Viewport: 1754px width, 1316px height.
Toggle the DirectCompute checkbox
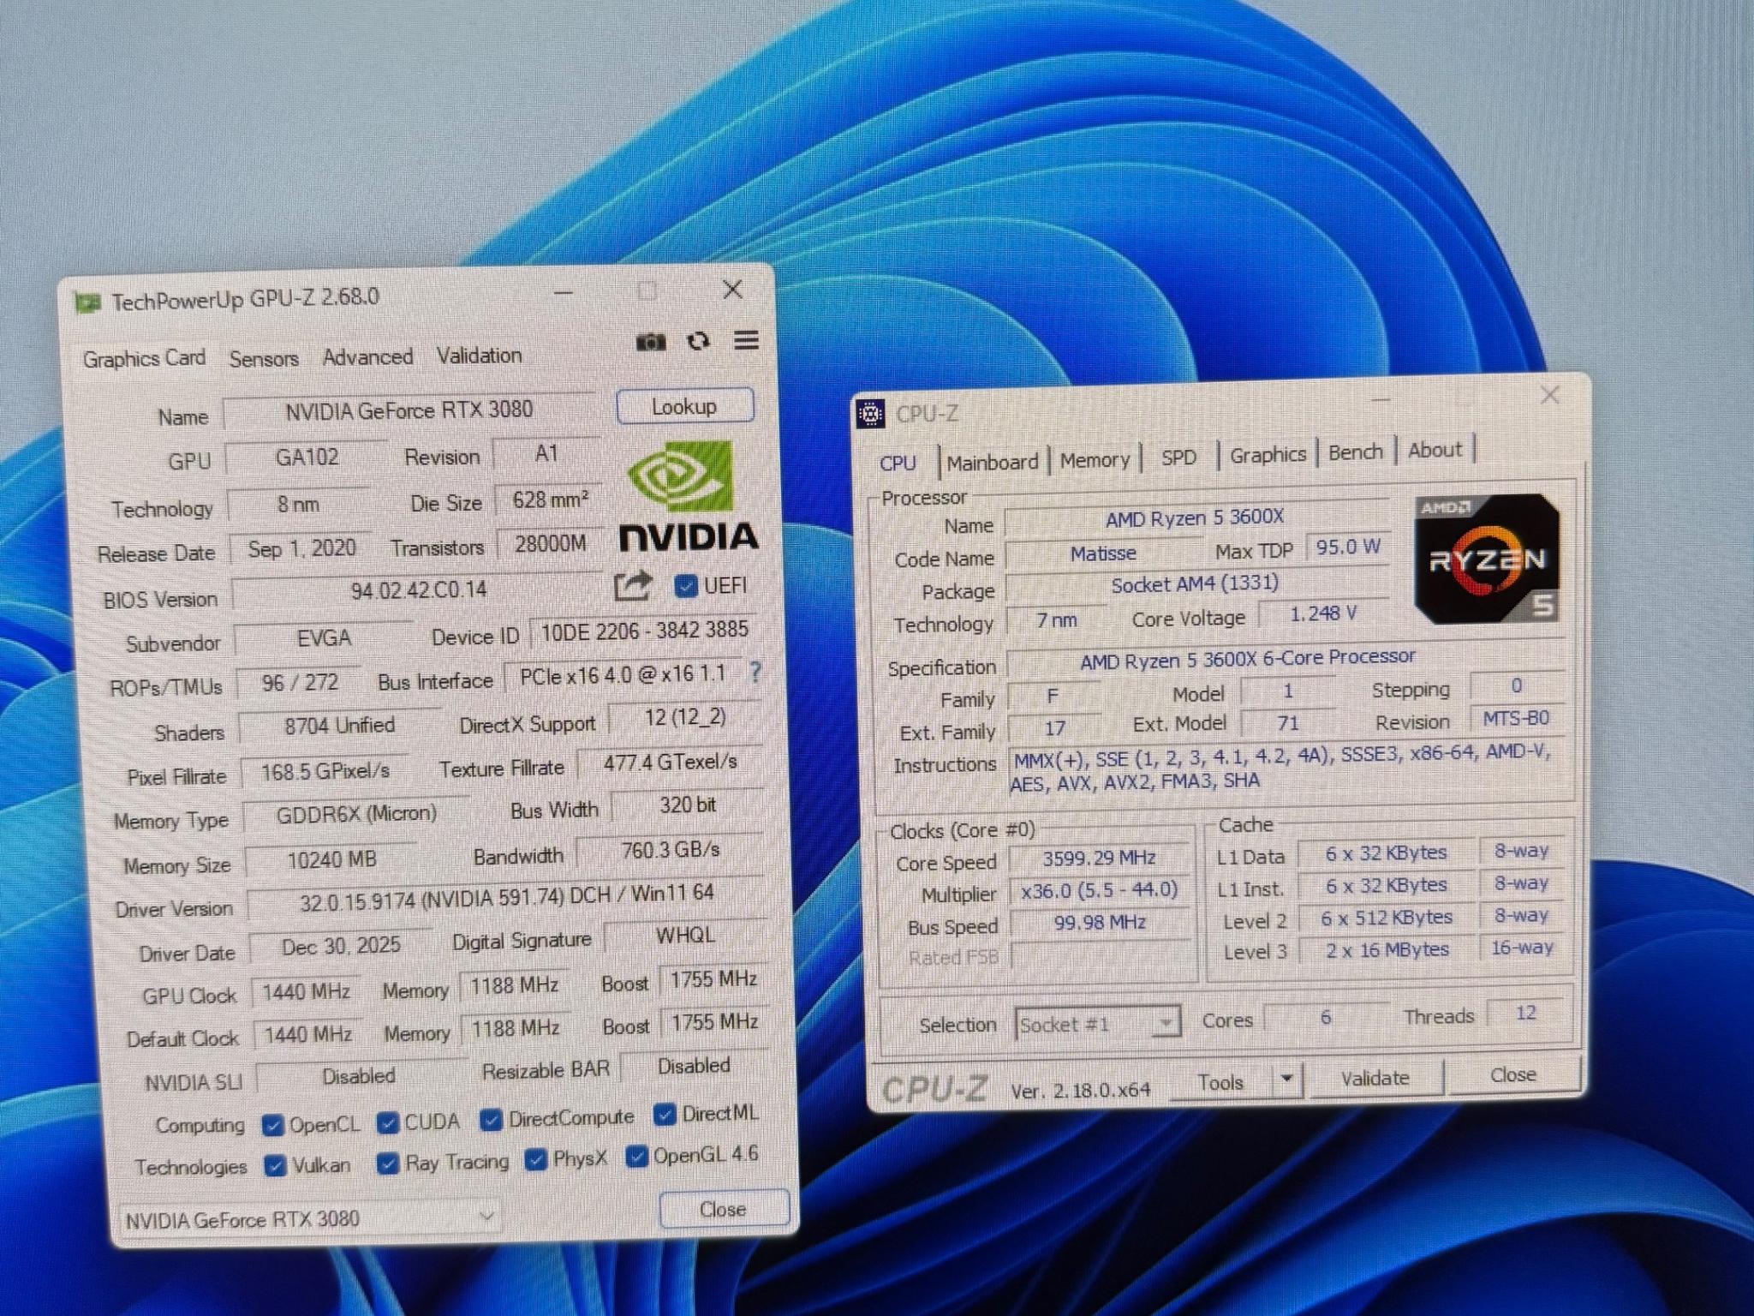pyautogui.click(x=491, y=1119)
